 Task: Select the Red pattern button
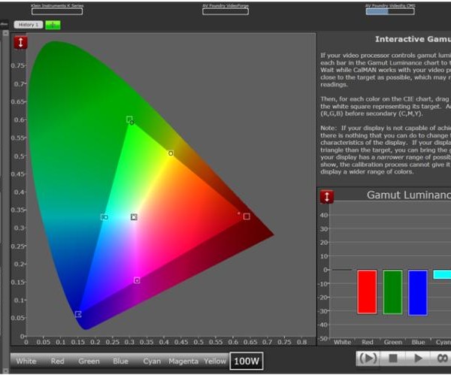click(x=57, y=361)
